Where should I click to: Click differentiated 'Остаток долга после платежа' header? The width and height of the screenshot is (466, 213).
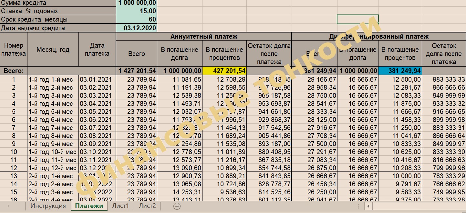[x=444, y=54]
